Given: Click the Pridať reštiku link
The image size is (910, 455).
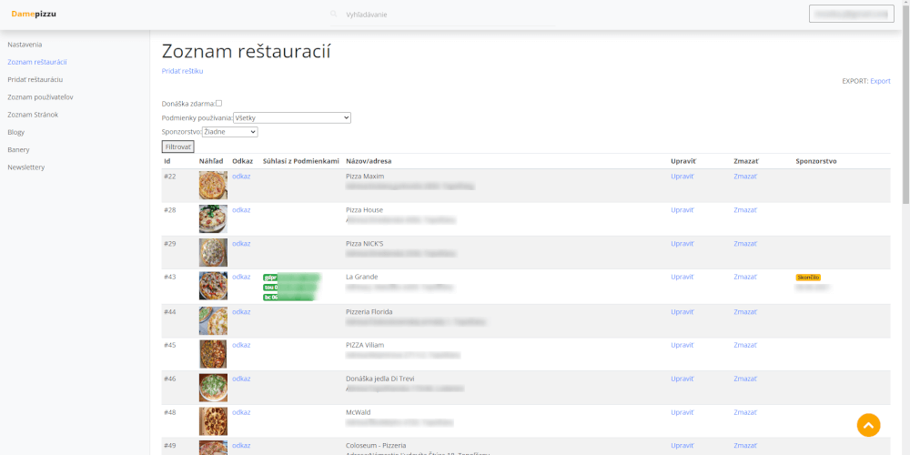Looking at the screenshot, I should (182, 71).
